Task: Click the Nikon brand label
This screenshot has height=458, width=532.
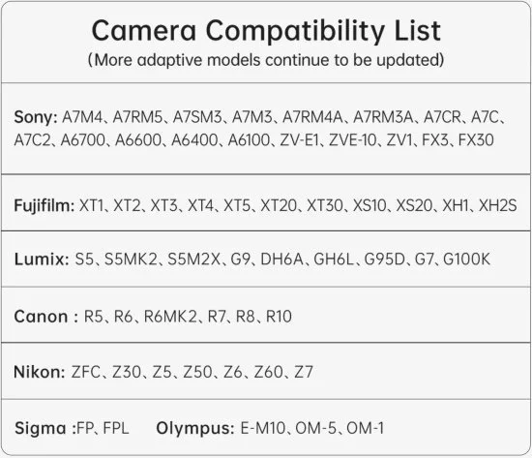Action: tap(40, 372)
